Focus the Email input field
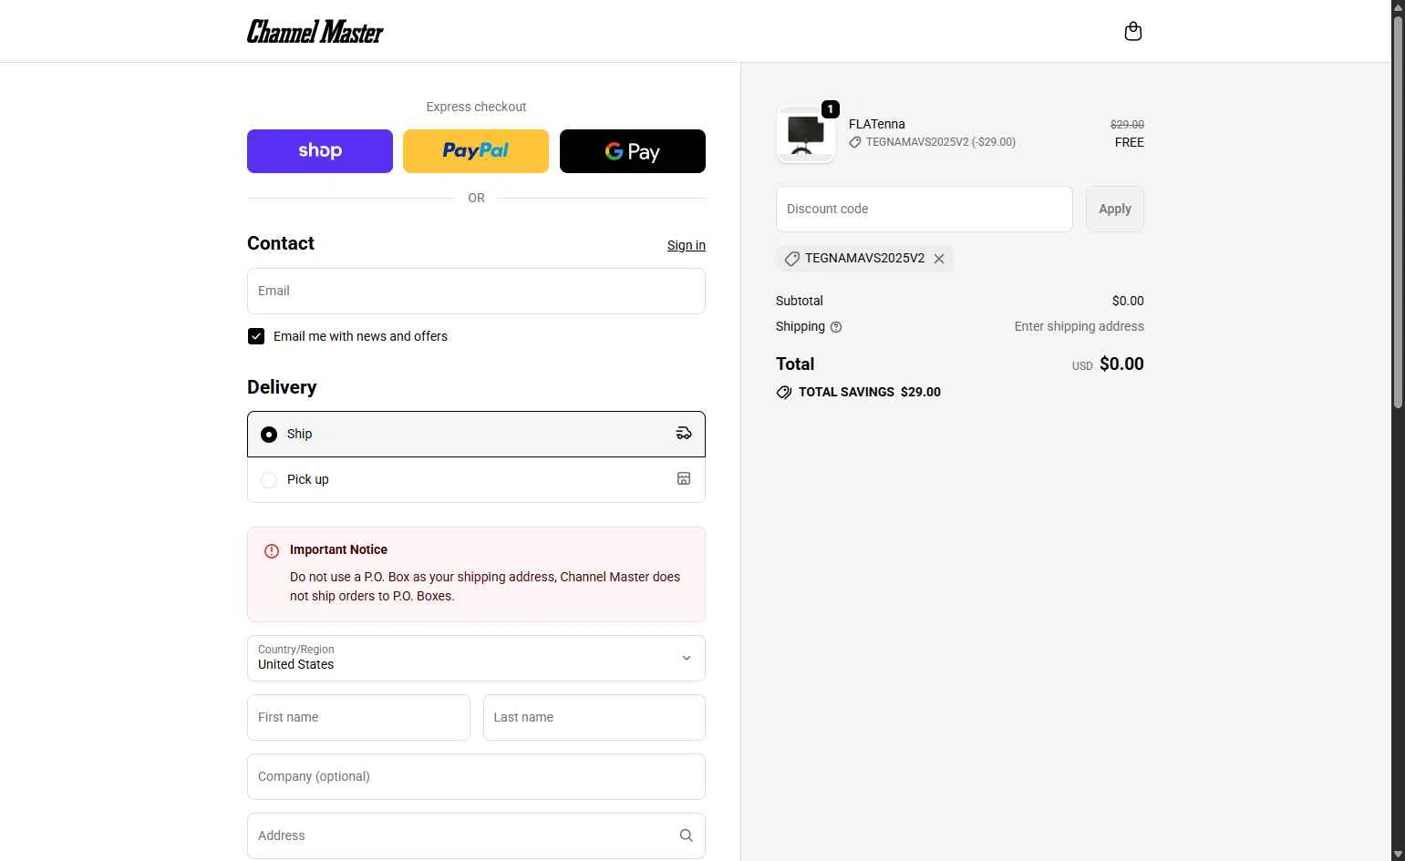 coord(476,291)
